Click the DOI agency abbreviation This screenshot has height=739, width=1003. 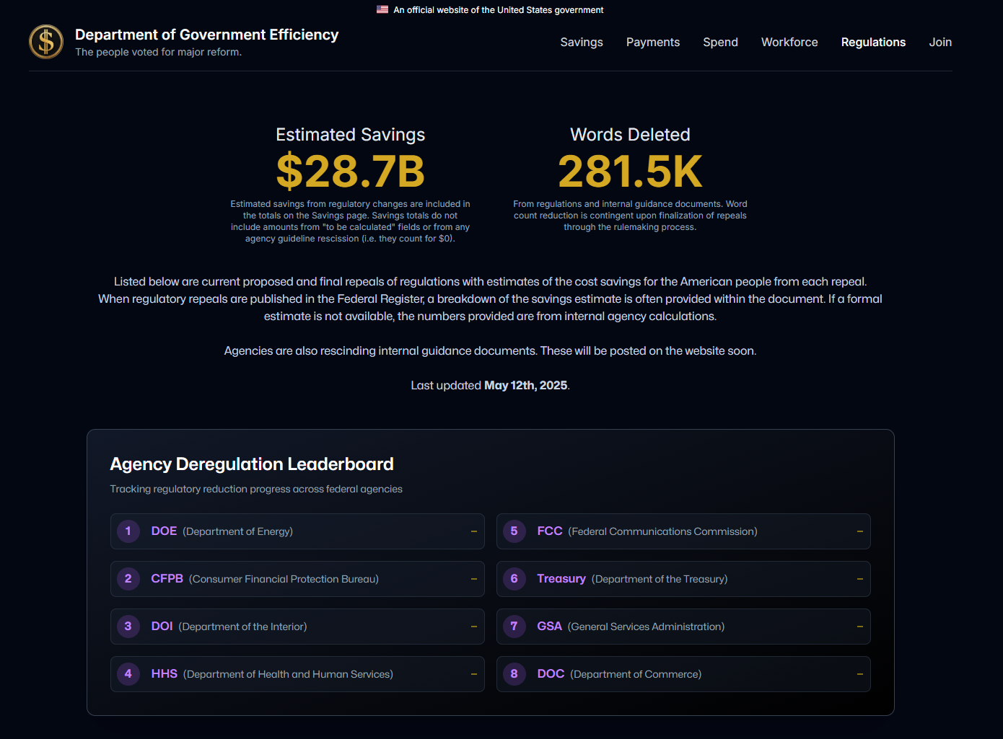coord(162,627)
